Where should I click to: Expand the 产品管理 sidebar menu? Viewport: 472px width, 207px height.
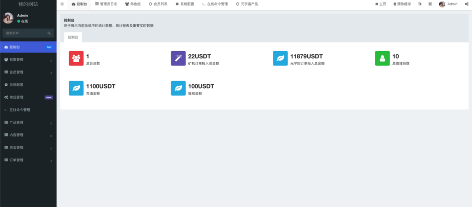28,123
